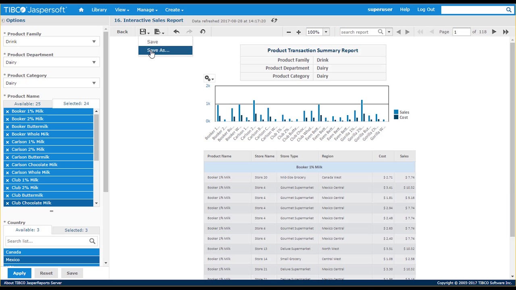
Task: Focus the page number input field
Action: point(461,32)
